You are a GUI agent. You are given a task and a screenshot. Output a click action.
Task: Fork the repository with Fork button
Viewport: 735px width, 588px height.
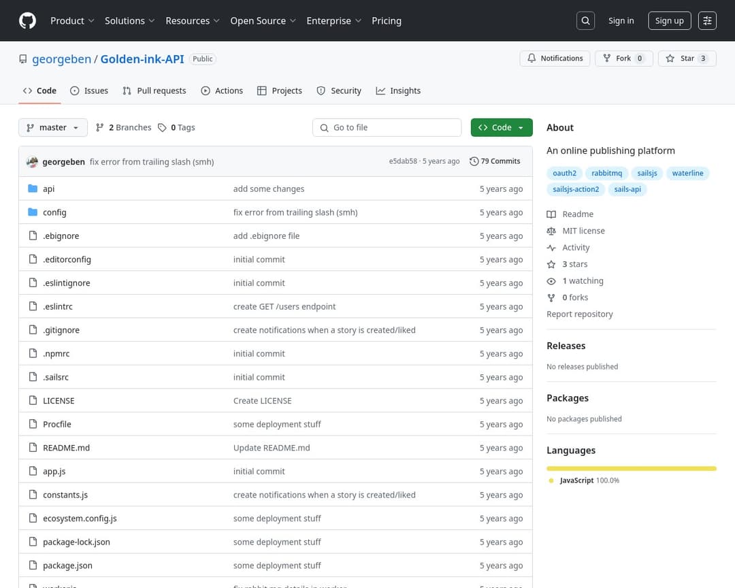pyautogui.click(x=624, y=58)
